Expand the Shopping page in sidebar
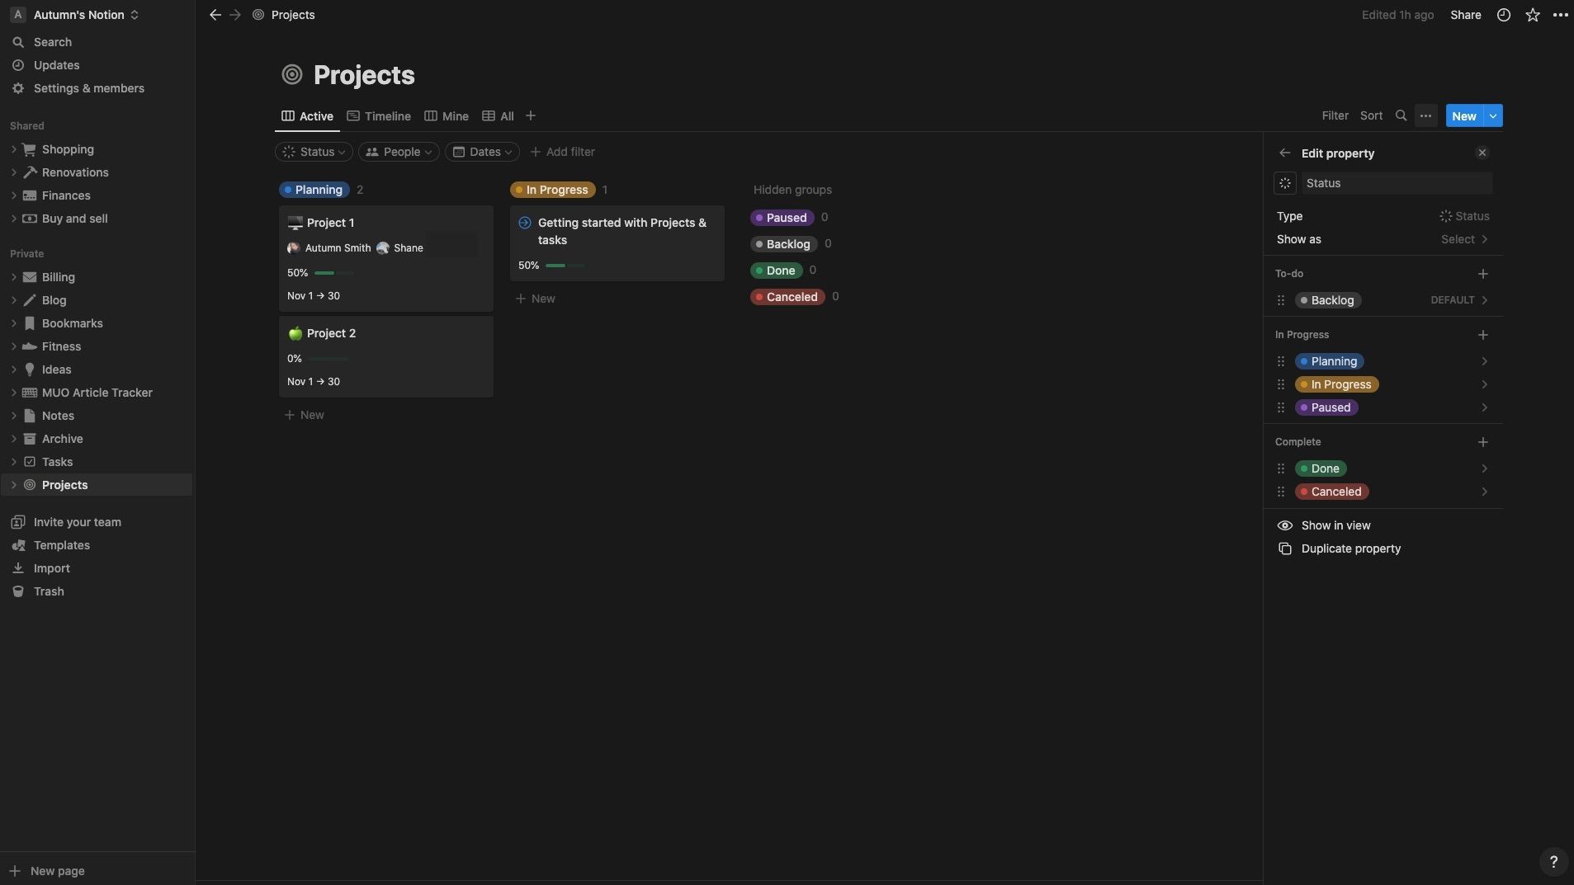Screen dimensions: 1574x885 point(13,149)
